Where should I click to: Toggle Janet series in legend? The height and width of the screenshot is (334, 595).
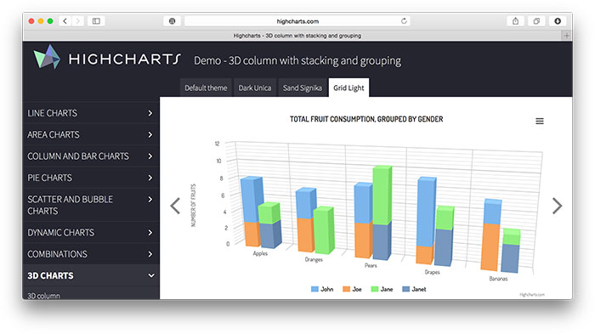click(414, 289)
